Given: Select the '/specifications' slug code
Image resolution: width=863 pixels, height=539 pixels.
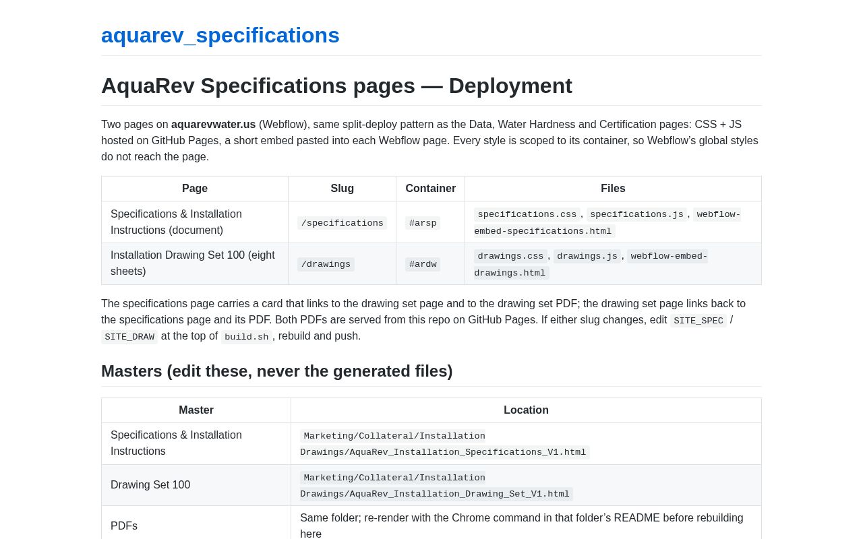Looking at the screenshot, I should 342,223.
